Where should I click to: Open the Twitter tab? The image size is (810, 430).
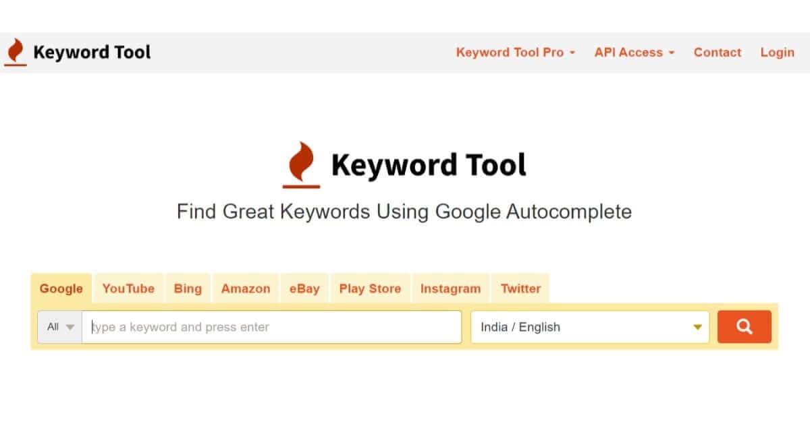(520, 288)
